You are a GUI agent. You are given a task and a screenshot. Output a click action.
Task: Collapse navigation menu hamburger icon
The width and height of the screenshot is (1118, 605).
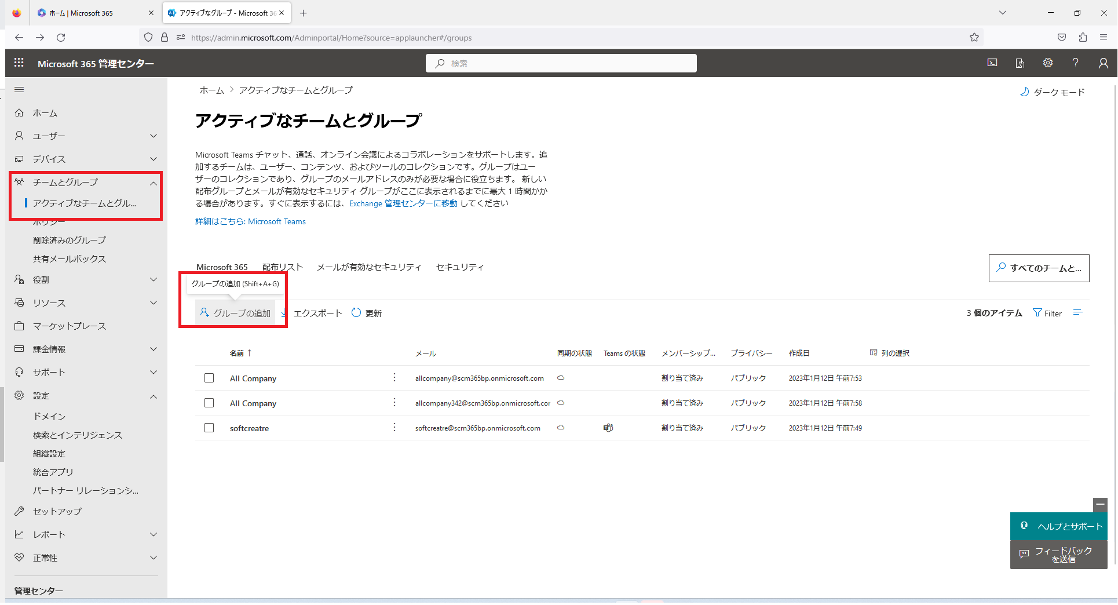tap(19, 90)
